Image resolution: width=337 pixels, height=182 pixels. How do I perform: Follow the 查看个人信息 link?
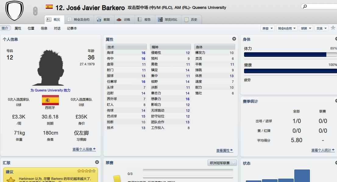[84, 149]
